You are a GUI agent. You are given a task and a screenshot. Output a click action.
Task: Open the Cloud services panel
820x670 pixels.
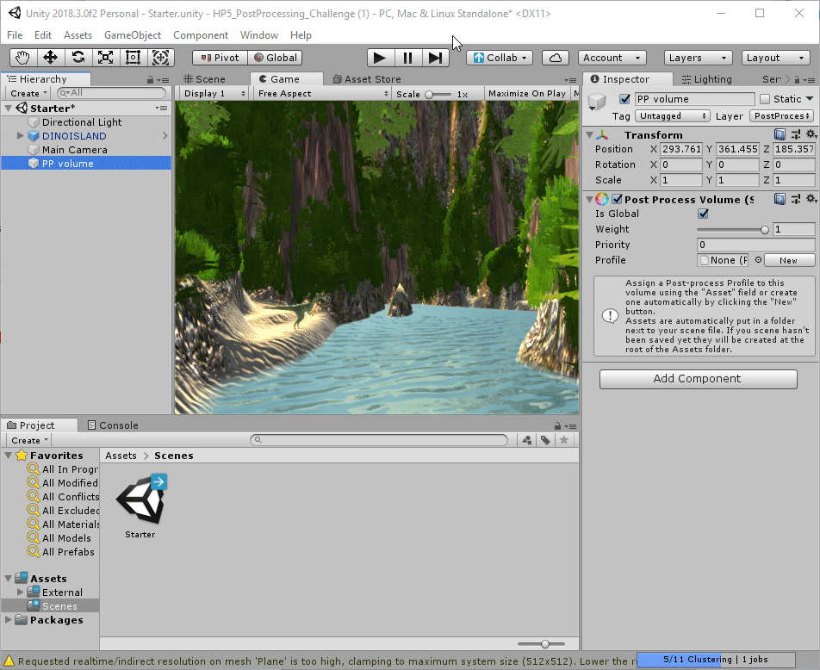[556, 58]
